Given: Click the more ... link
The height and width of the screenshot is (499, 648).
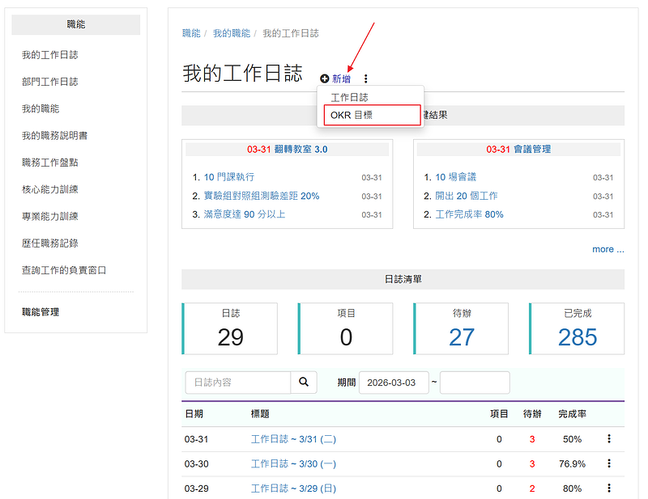Looking at the screenshot, I should tap(607, 249).
